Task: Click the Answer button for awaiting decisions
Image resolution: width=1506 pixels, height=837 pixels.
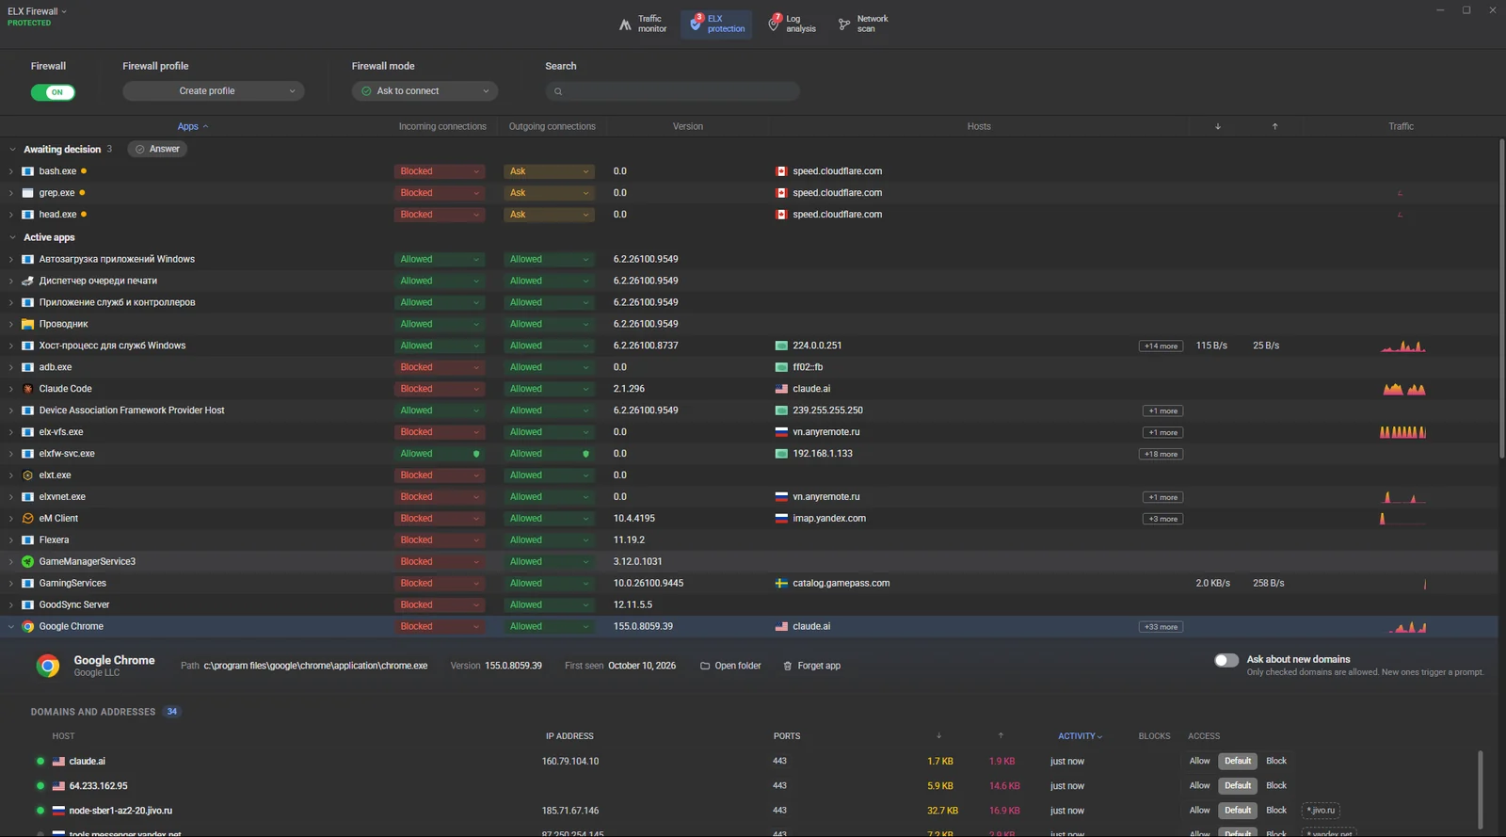Action: [x=157, y=149]
